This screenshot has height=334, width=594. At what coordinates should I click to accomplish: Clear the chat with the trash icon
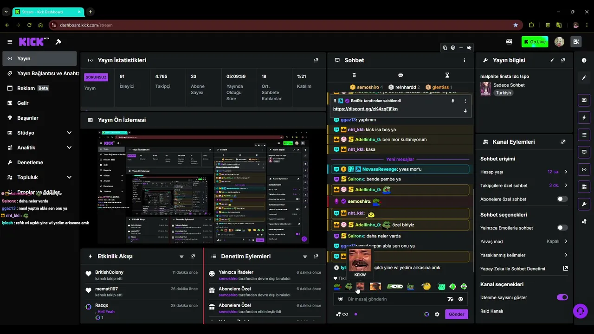point(354,75)
